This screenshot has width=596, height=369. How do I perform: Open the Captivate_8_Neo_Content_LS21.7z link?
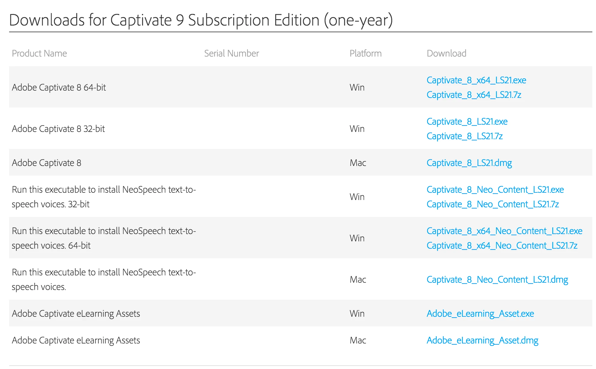tap(493, 204)
